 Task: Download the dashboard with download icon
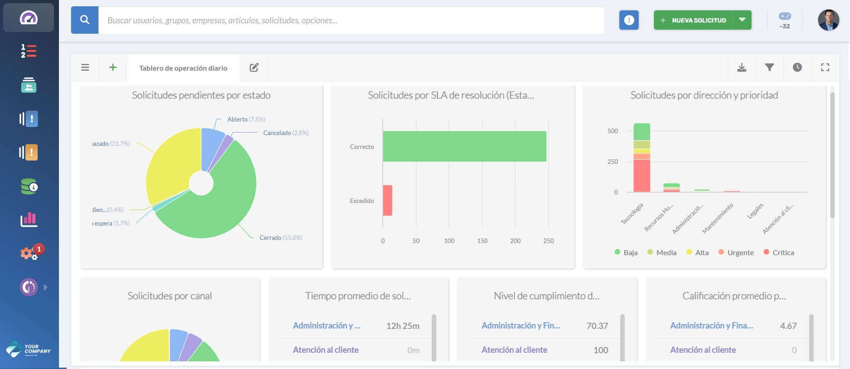pyautogui.click(x=742, y=67)
